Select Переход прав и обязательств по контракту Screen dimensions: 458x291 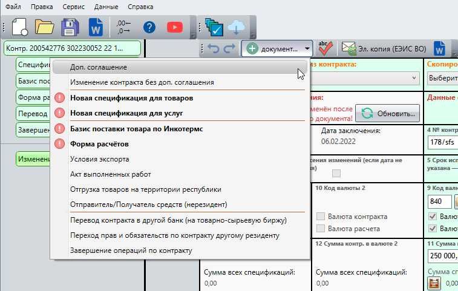point(180,235)
